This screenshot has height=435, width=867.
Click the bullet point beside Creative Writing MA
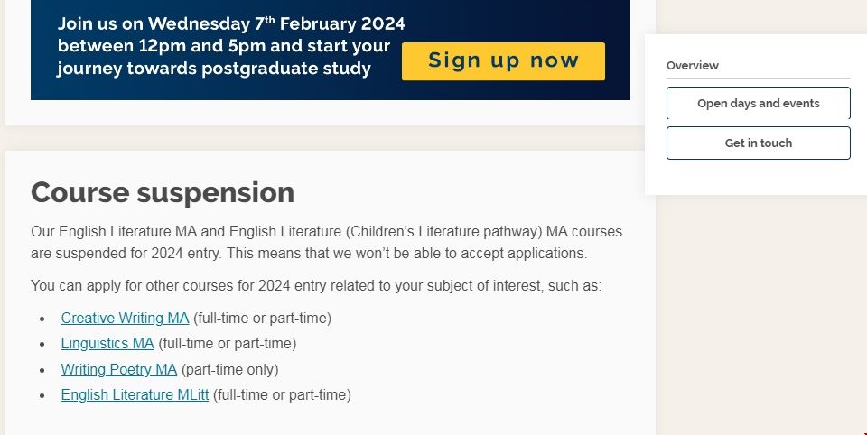point(42,319)
